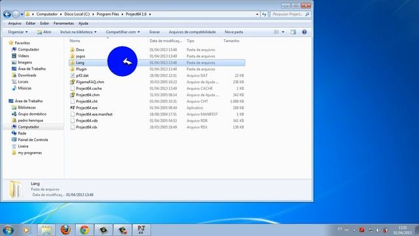Open the Compartilhar com dropdown
The width and height of the screenshot is (419, 236).
click(x=122, y=32)
